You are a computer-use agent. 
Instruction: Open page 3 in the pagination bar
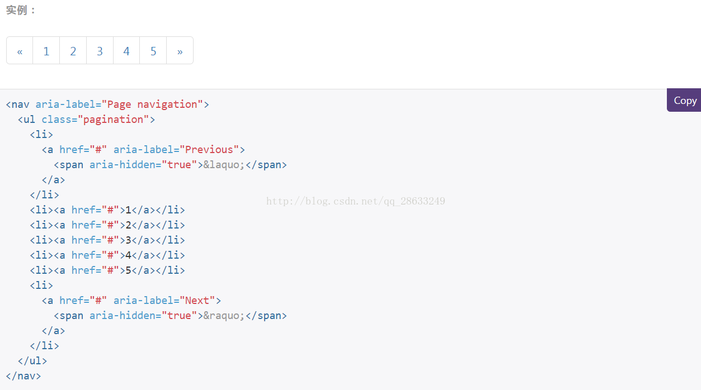pos(100,51)
